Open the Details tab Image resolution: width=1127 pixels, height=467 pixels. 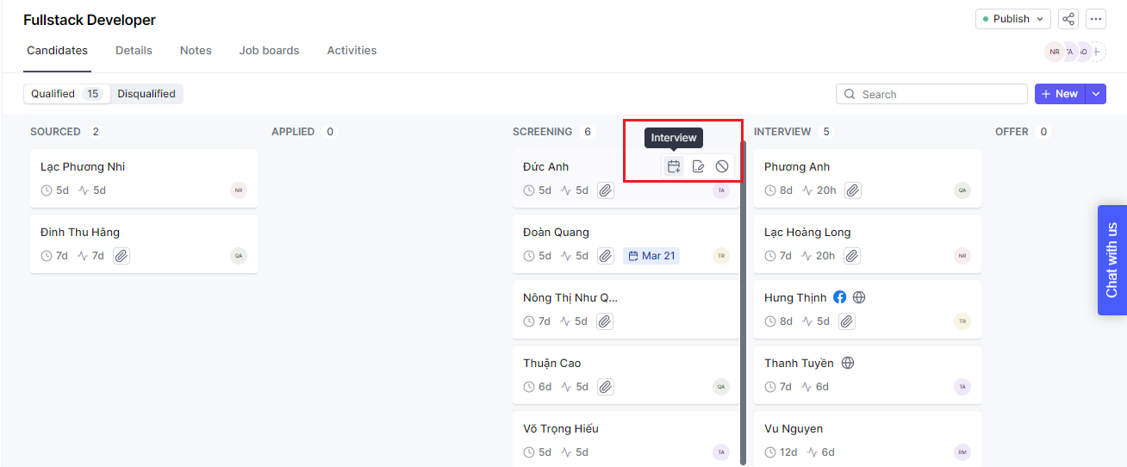pos(134,51)
